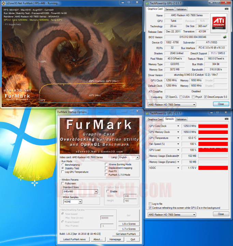
Task: Toggle FurMark 1.7.0 Mode checkbox
Action: tap(106, 175)
